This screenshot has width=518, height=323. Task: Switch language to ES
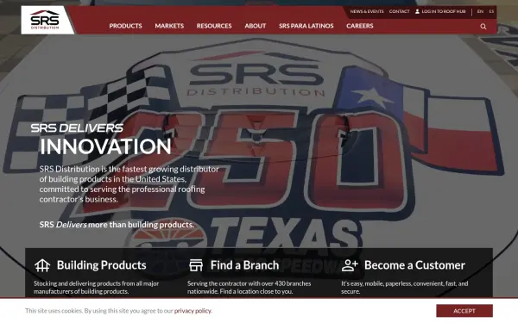point(491,11)
